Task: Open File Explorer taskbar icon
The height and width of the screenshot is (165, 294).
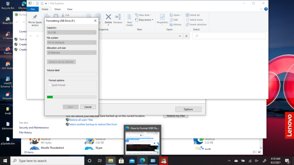Action: pyautogui.click(x=111, y=161)
